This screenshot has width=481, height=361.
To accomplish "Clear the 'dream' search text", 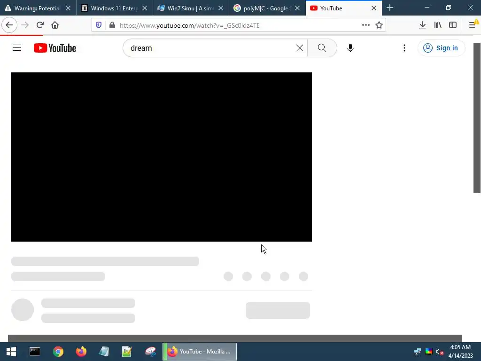I will point(300,48).
